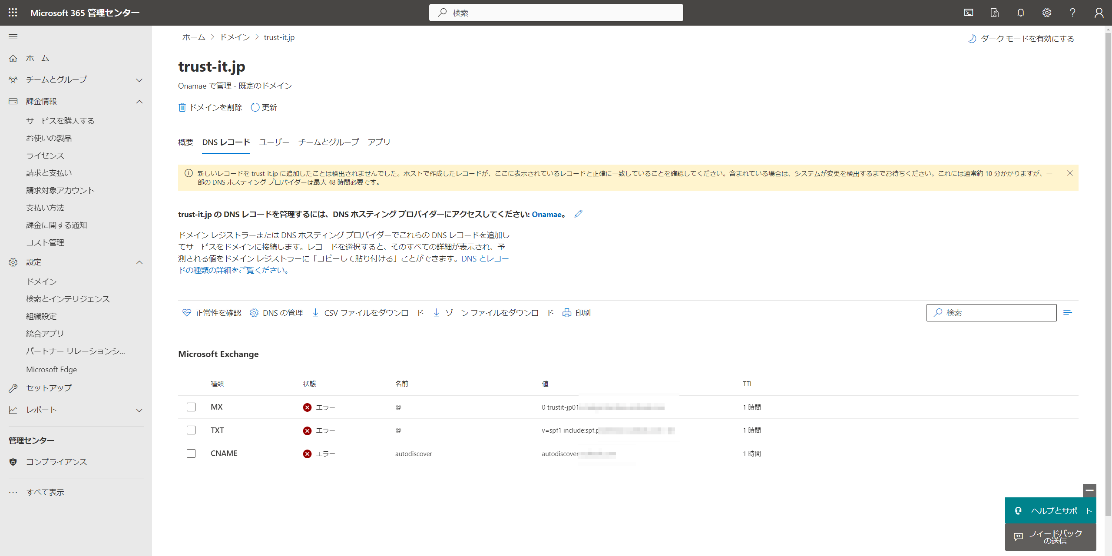The image size is (1112, 556).
Task: Click the autodiscover name cell
Action: coord(414,454)
